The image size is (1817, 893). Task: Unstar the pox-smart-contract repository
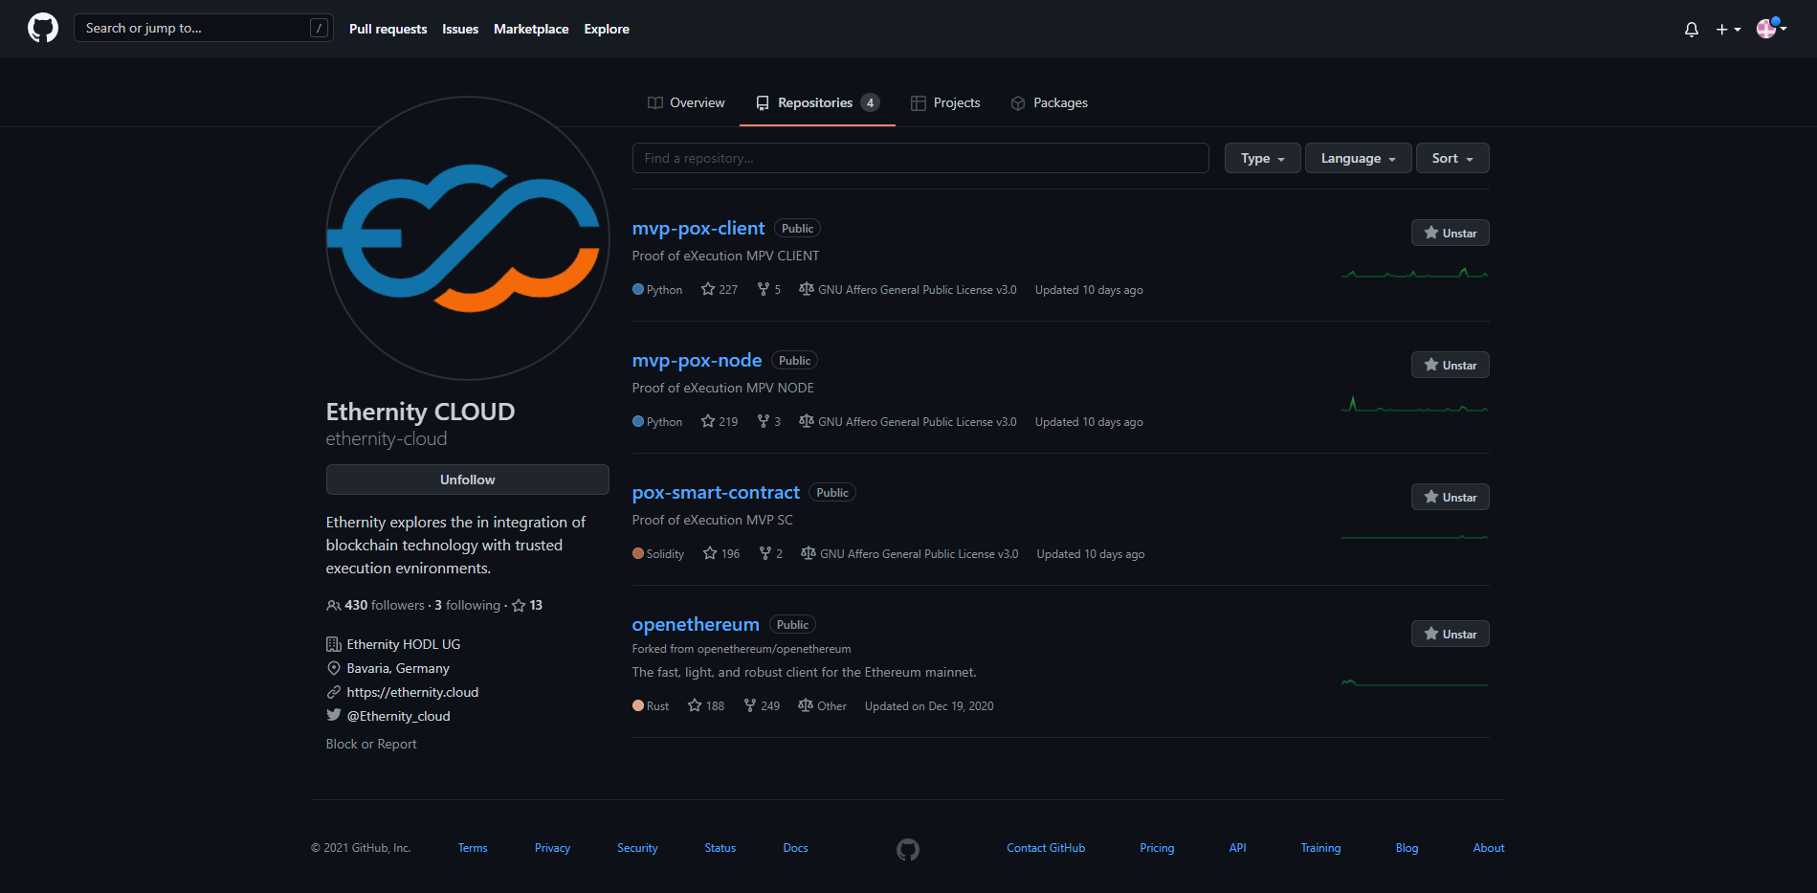point(1450,497)
